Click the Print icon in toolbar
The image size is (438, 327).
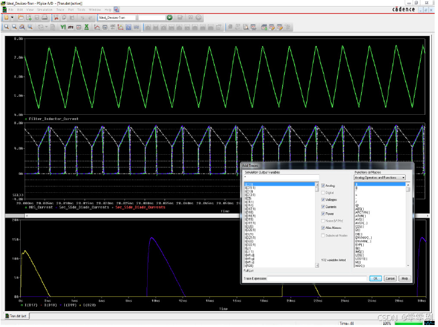pos(44,17)
